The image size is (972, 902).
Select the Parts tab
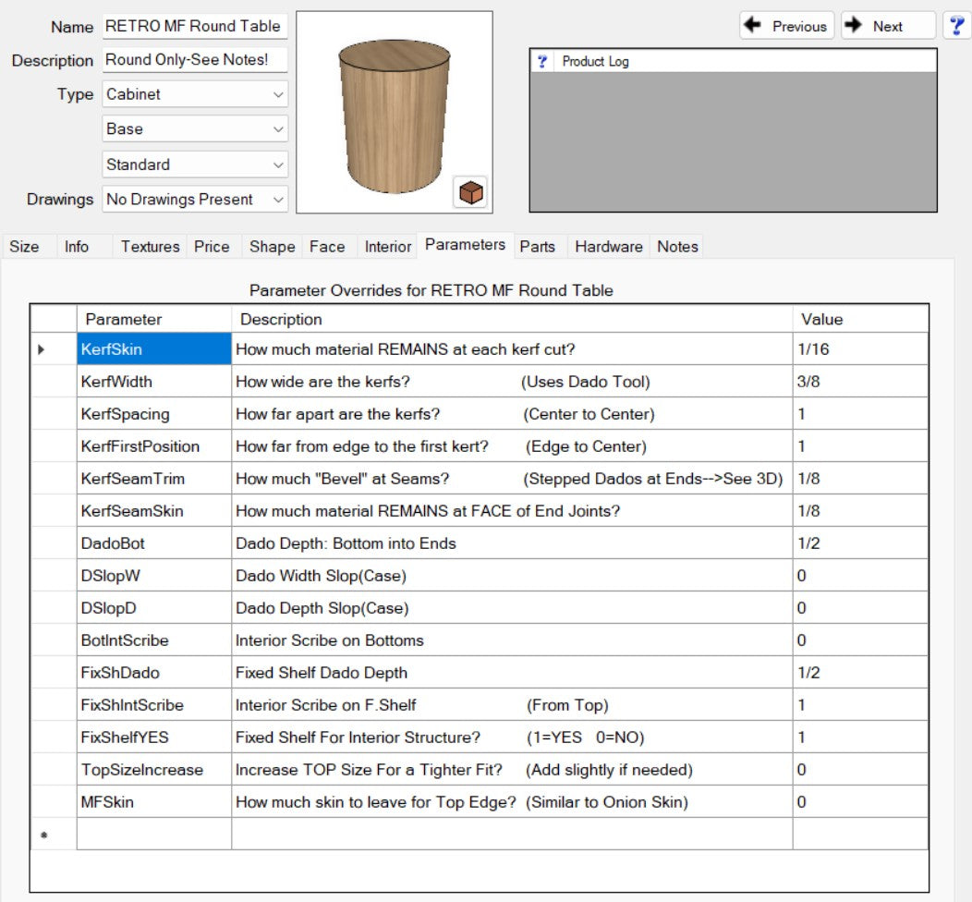pos(537,247)
